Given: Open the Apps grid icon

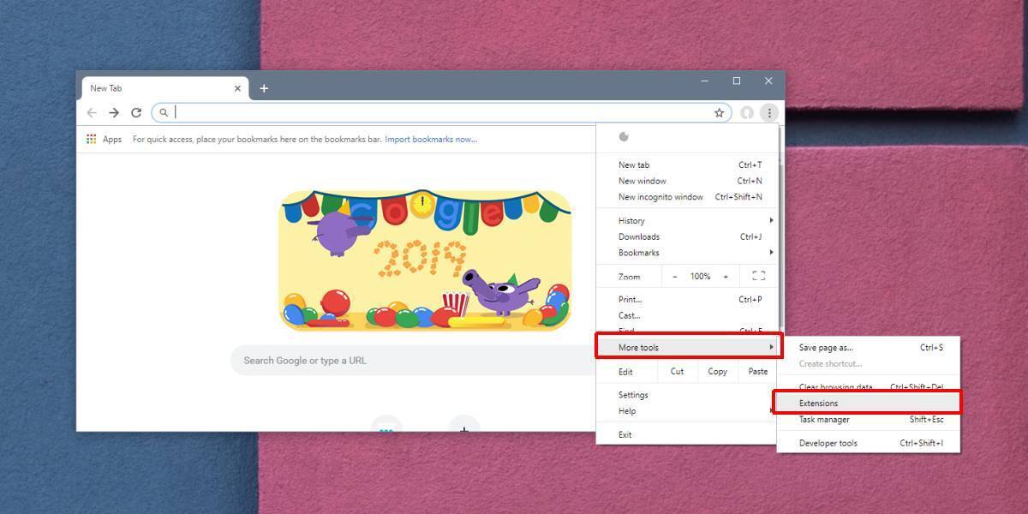Looking at the screenshot, I should [91, 139].
